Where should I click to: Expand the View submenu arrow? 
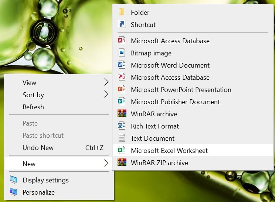(106, 82)
